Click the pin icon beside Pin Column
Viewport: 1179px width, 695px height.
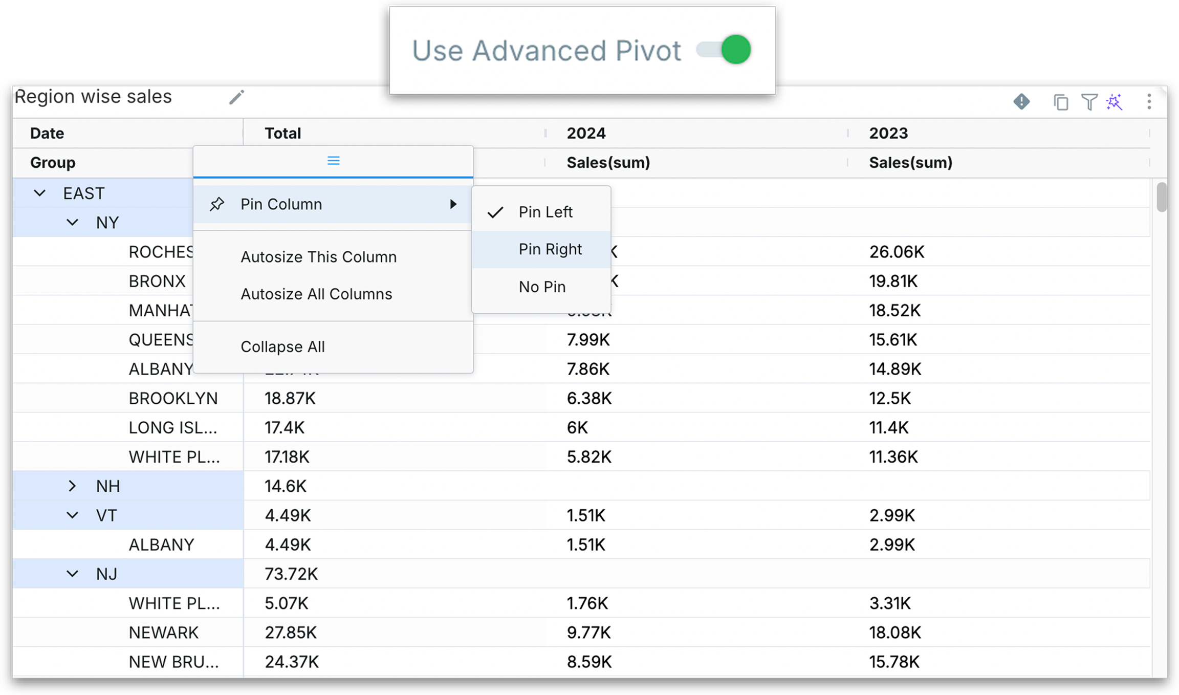[x=217, y=204]
